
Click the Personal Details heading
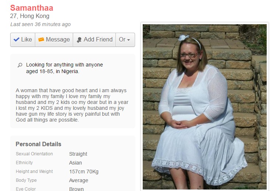point(38,144)
